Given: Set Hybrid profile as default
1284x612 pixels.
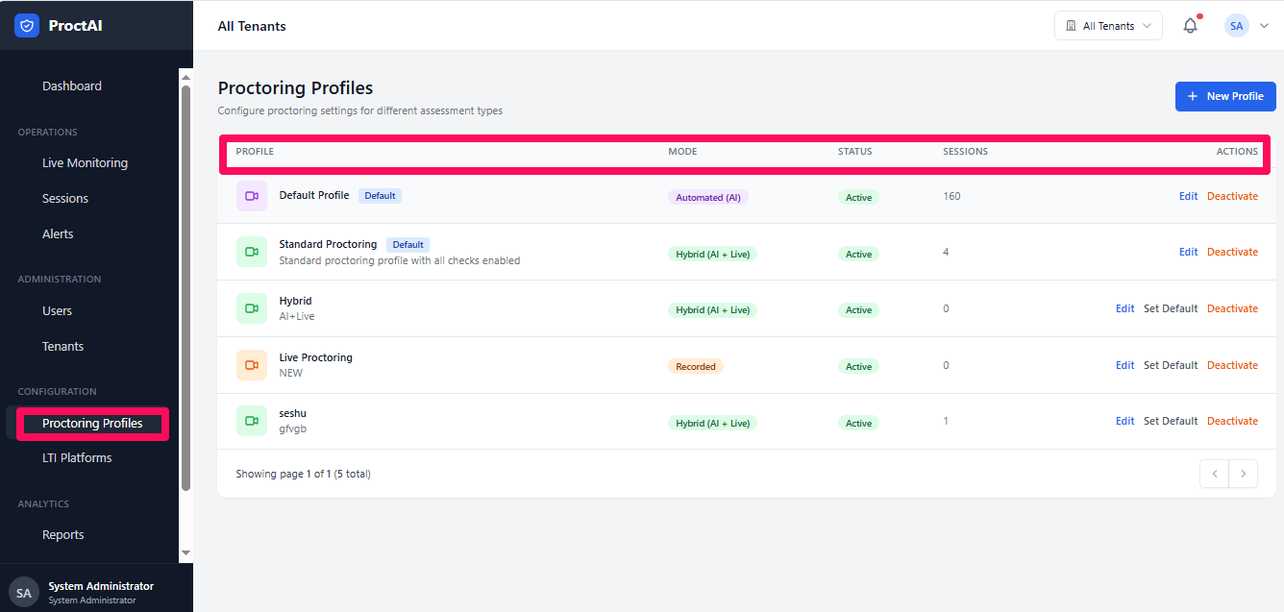Looking at the screenshot, I should 1171,308.
